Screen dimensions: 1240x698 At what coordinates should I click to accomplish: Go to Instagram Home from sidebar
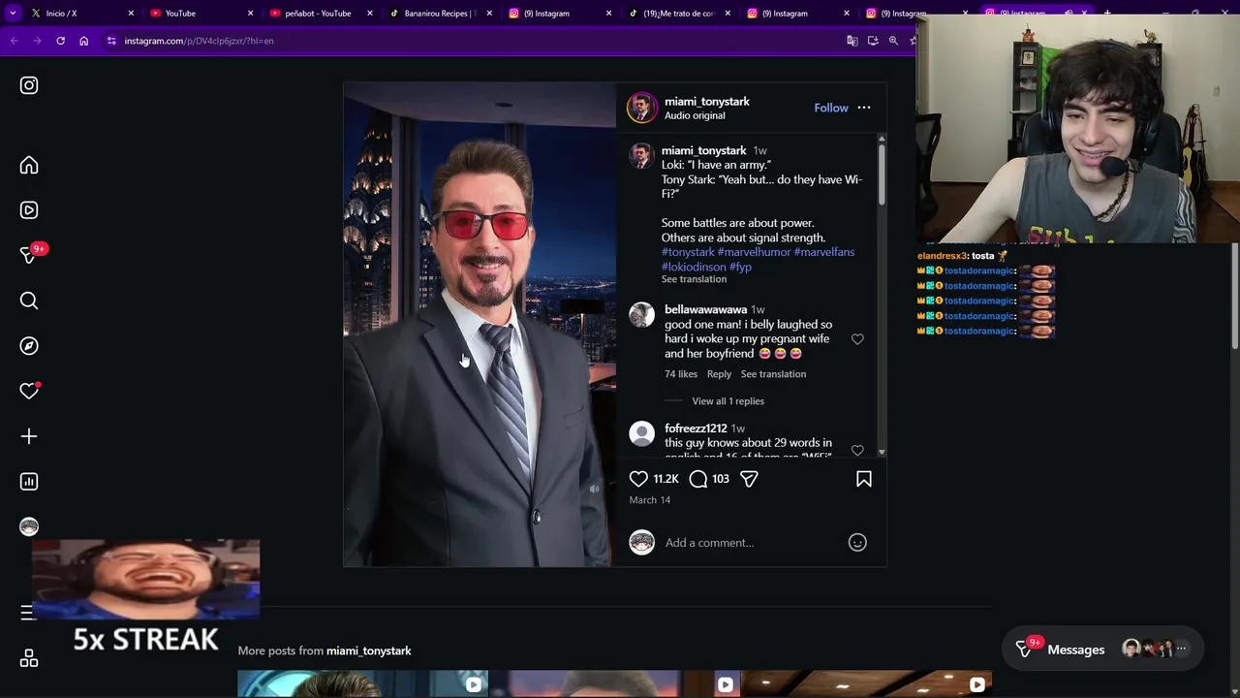point(29,166)
